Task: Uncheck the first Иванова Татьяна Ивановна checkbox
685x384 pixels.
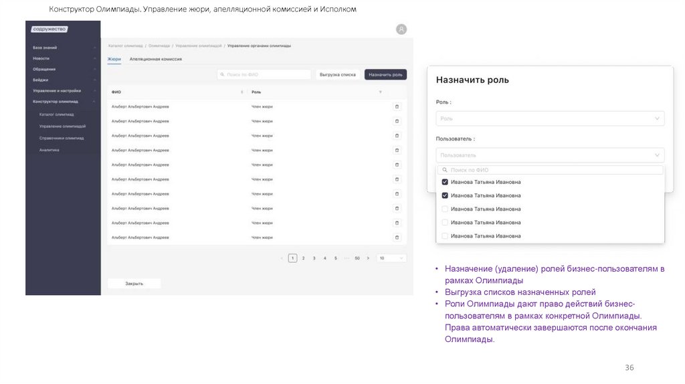Action: coord(445,182)
